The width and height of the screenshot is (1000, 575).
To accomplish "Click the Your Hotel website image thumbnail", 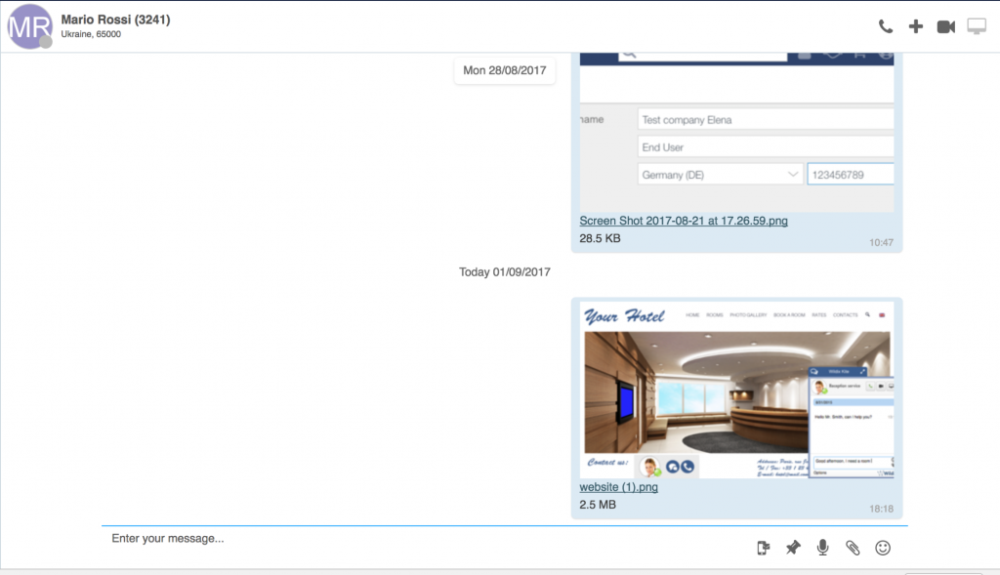I will point(737,390).
